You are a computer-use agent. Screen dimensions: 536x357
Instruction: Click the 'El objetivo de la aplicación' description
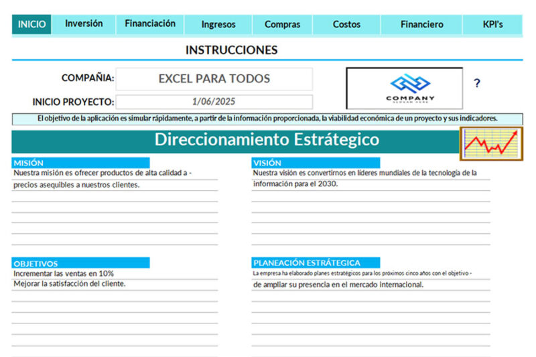[x=267, y=119]
